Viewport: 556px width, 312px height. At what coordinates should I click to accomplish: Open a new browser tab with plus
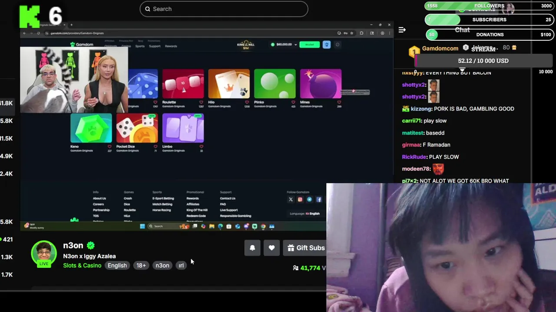click(x=71, y=25)
